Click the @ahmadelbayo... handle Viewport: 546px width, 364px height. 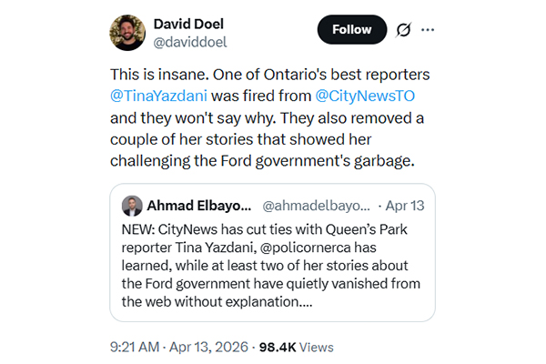coord(318,205)
